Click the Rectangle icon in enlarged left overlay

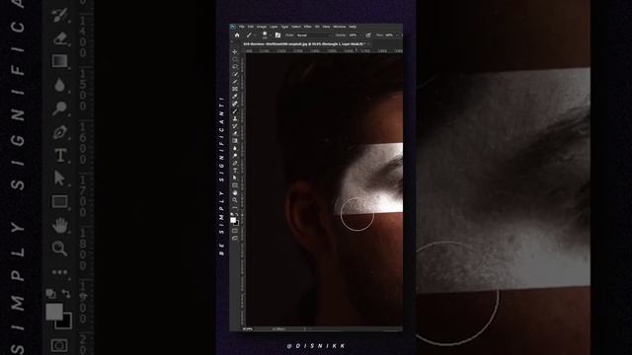[x=59, y=201]
